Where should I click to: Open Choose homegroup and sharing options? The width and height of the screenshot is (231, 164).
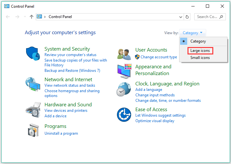coord(72,93)
